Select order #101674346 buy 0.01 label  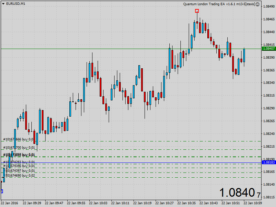tap(19, 166)
